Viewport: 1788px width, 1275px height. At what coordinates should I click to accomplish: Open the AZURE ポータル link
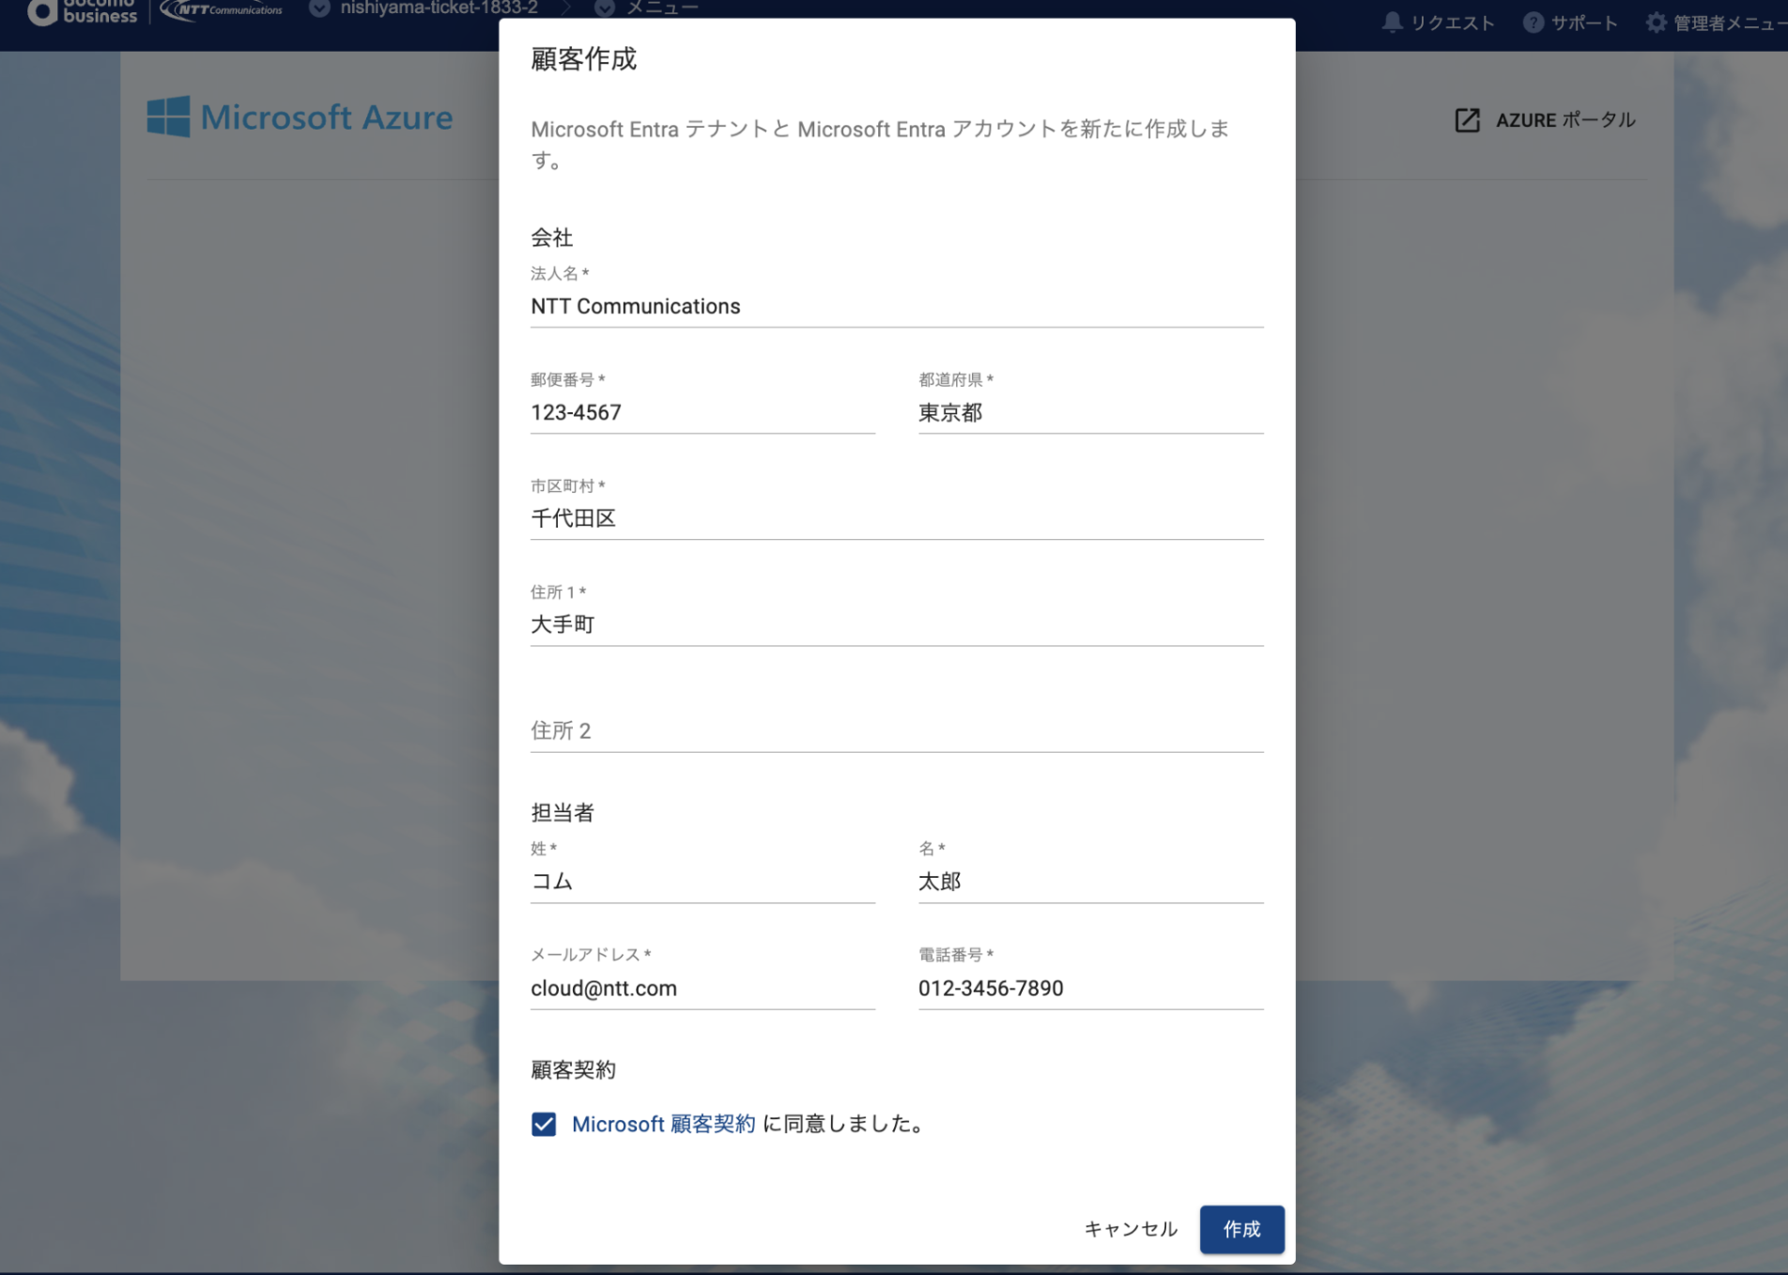pyautogui.click(x=1545, y=120)
